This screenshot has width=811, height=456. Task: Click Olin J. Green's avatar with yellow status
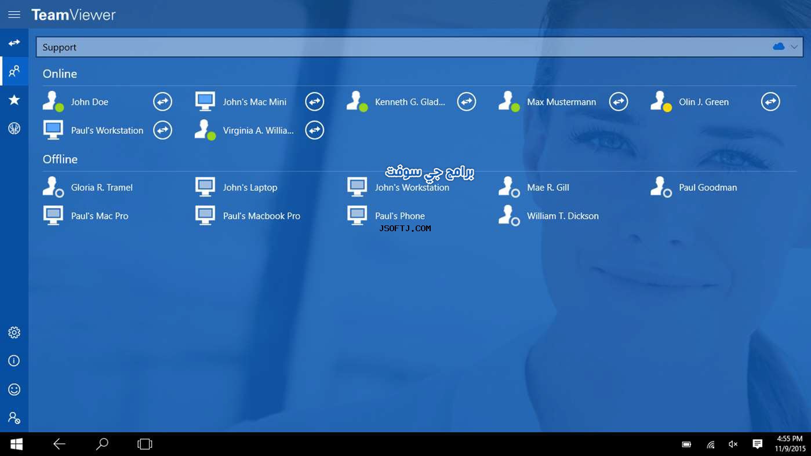661,101
